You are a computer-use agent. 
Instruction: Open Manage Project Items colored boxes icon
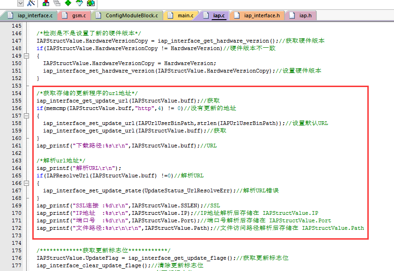[46, 3]
